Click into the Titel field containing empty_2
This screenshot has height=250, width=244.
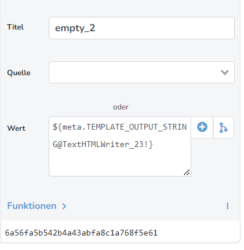(x=141, y=28)
